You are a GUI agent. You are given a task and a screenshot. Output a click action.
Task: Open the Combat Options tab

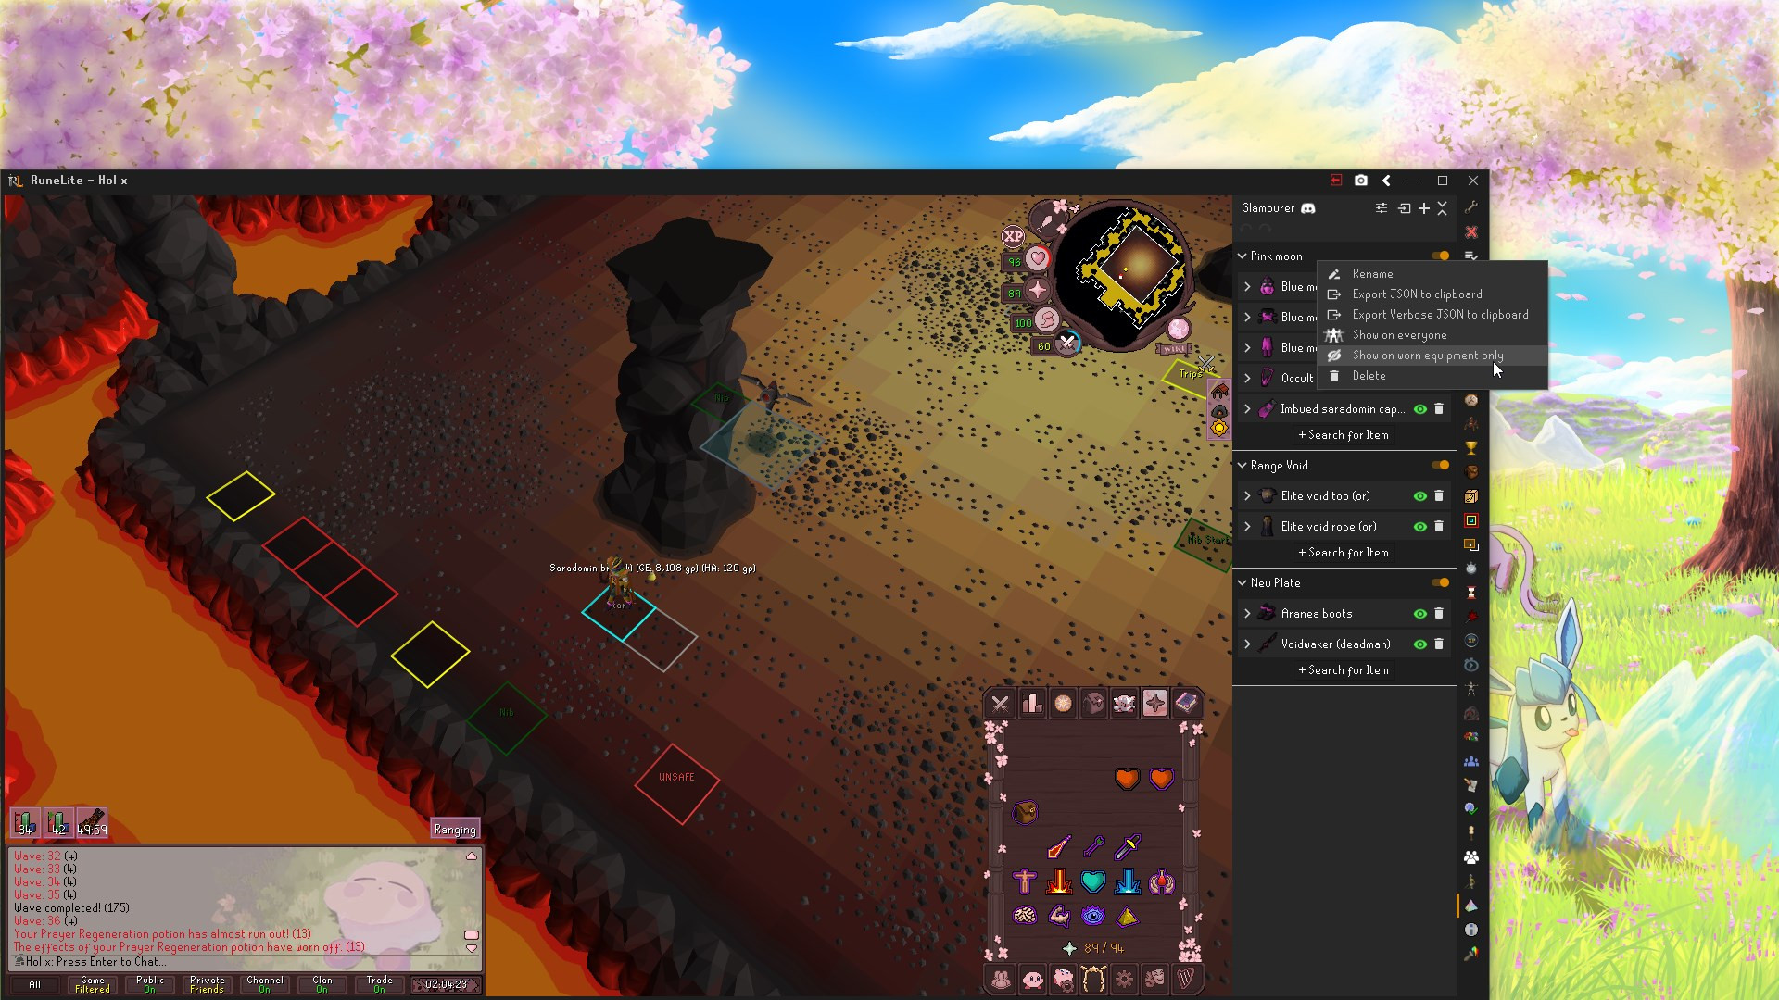(1000, 704)
